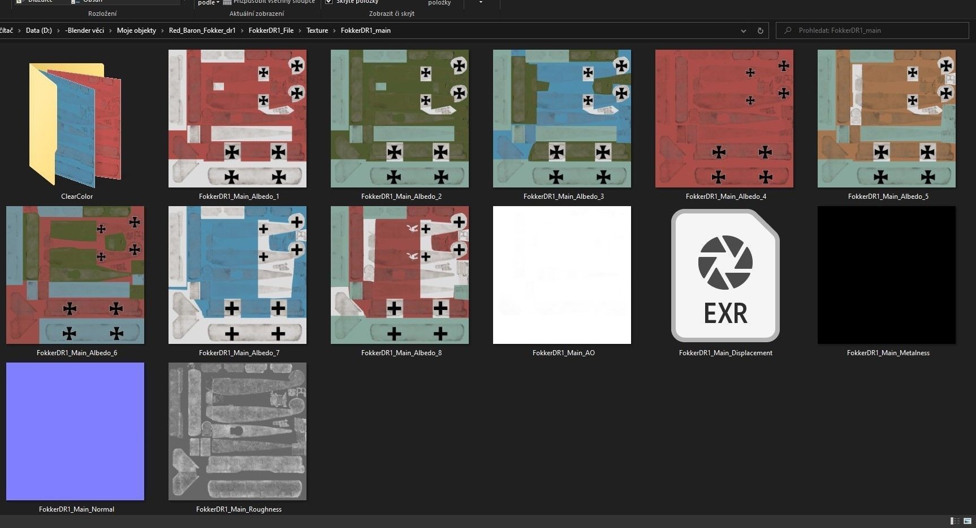Expand the chevron after Texture breadcrumb
Screen dimensions: 976x528
pos(334,30)
